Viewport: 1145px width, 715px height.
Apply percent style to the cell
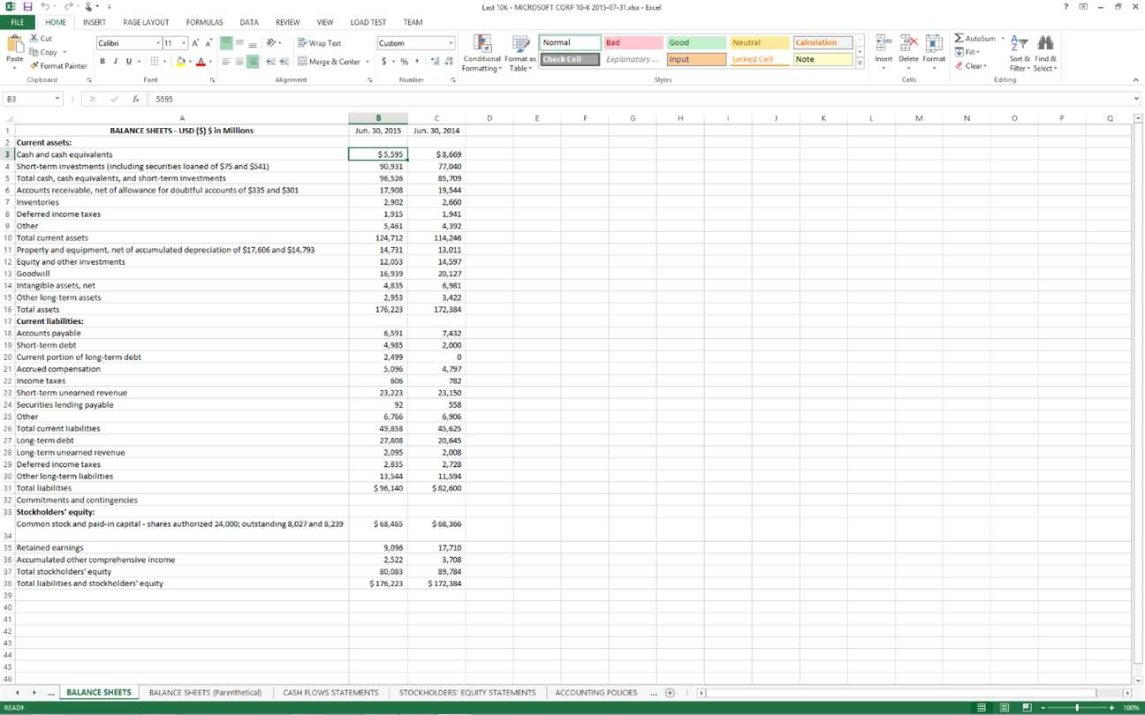click(405, 62)
